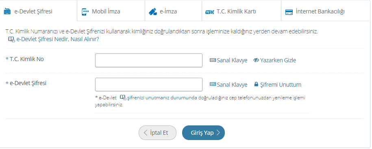Click the Mobil İmza phone icon

(85, 12)
